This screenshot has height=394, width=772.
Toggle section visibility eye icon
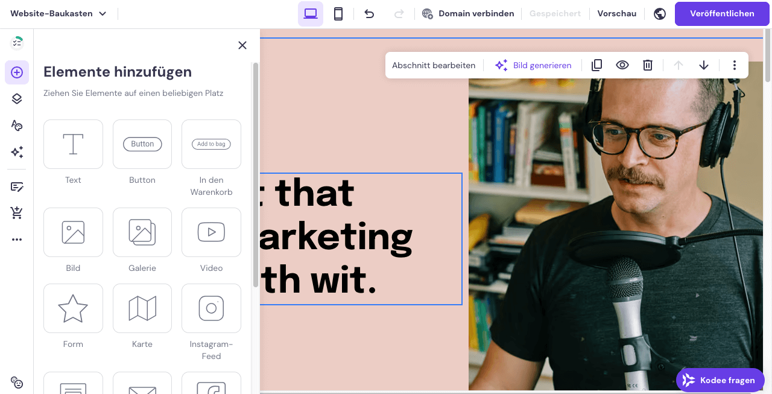click(x=622, y=65)
